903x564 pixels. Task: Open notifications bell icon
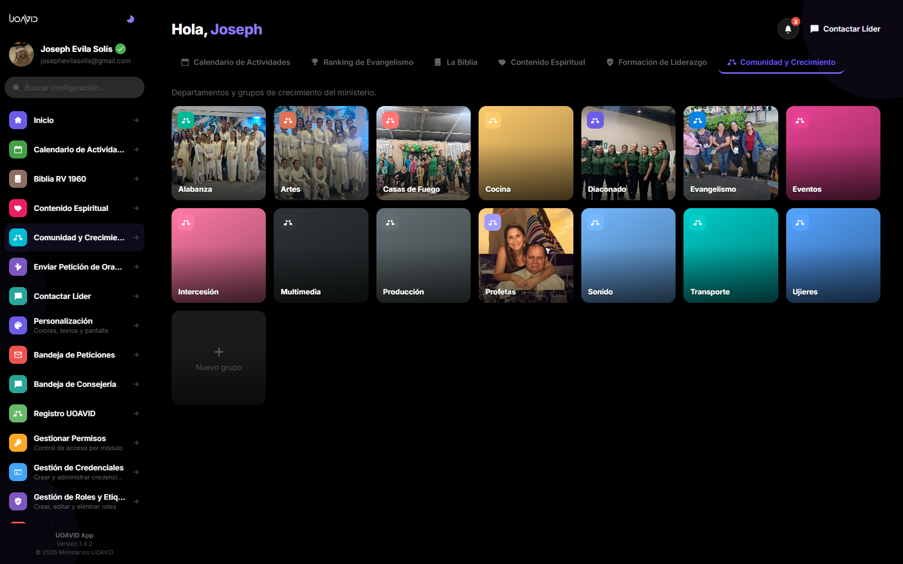(788, 29)
